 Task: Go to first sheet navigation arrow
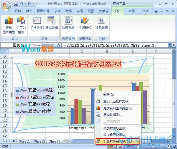point(3,141)
